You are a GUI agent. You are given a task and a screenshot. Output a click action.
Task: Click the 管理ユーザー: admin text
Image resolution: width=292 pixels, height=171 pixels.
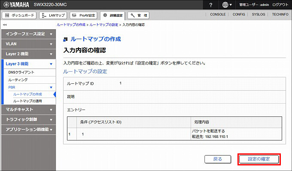coord(254,5)
